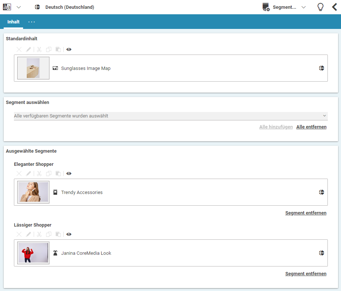Remove the Lässiger Shopper segment

[x=306, y=274]
